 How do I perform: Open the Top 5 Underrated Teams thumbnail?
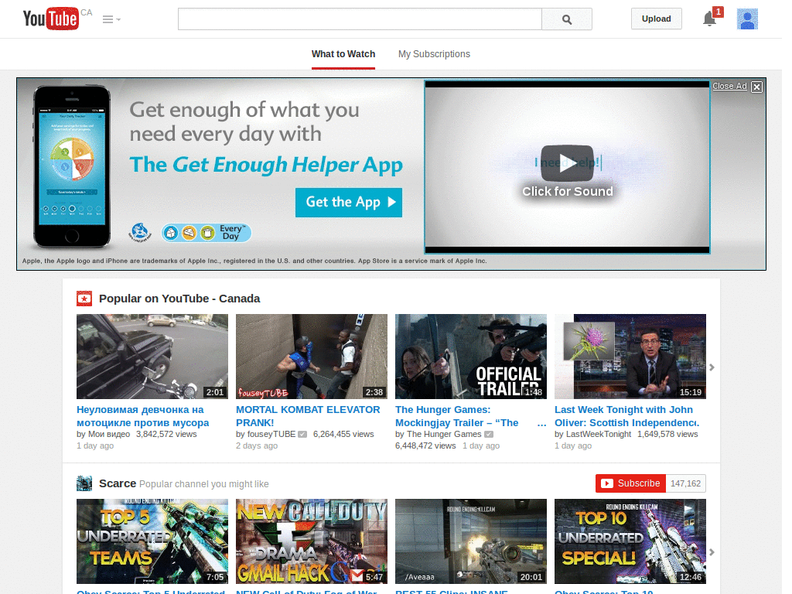coord(152,541)
